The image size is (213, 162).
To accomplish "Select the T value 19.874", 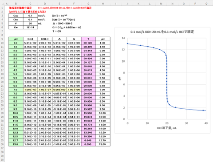I will click(88, 117).
